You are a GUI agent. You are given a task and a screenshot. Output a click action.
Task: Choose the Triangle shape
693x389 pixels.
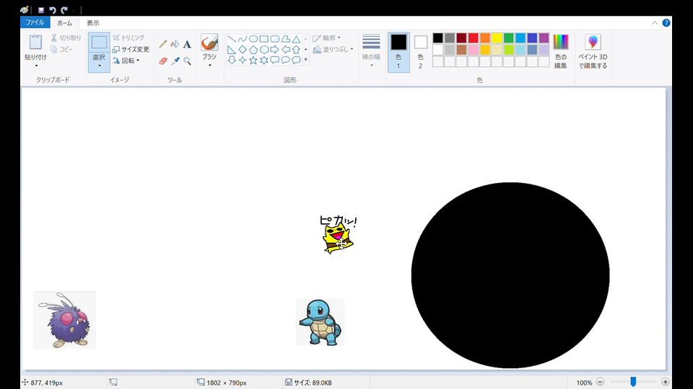(x=296, y=39)
